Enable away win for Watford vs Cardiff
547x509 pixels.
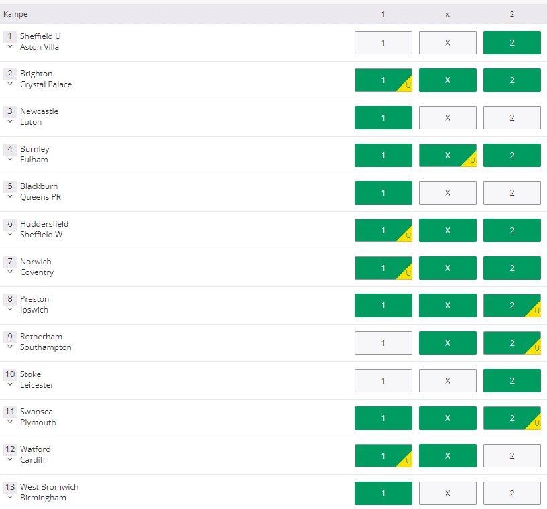511,455
